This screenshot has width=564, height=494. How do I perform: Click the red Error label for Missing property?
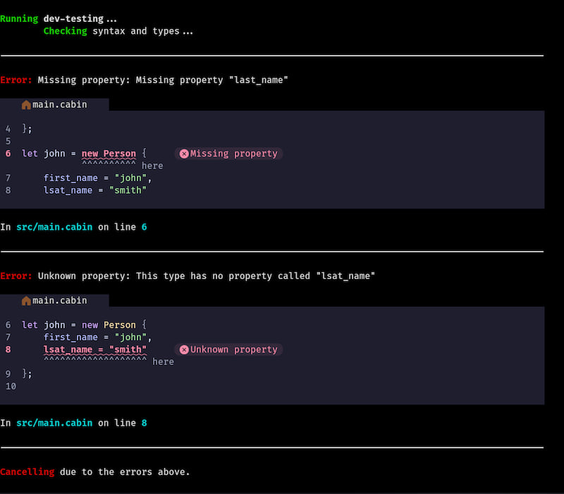pos(16,80)
